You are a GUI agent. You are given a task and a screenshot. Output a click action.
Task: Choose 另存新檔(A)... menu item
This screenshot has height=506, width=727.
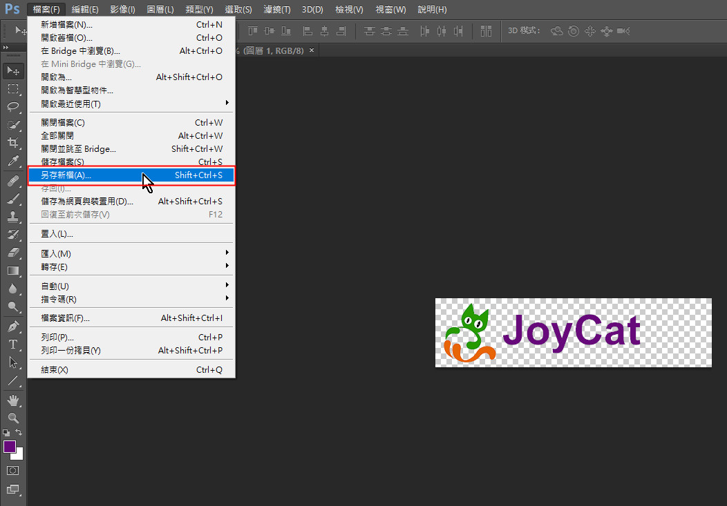(x=131, y=175)
